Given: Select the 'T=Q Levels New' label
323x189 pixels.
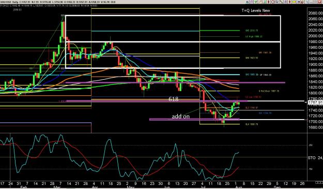Looking at the screenshot, I should click(x=256, y=10).
